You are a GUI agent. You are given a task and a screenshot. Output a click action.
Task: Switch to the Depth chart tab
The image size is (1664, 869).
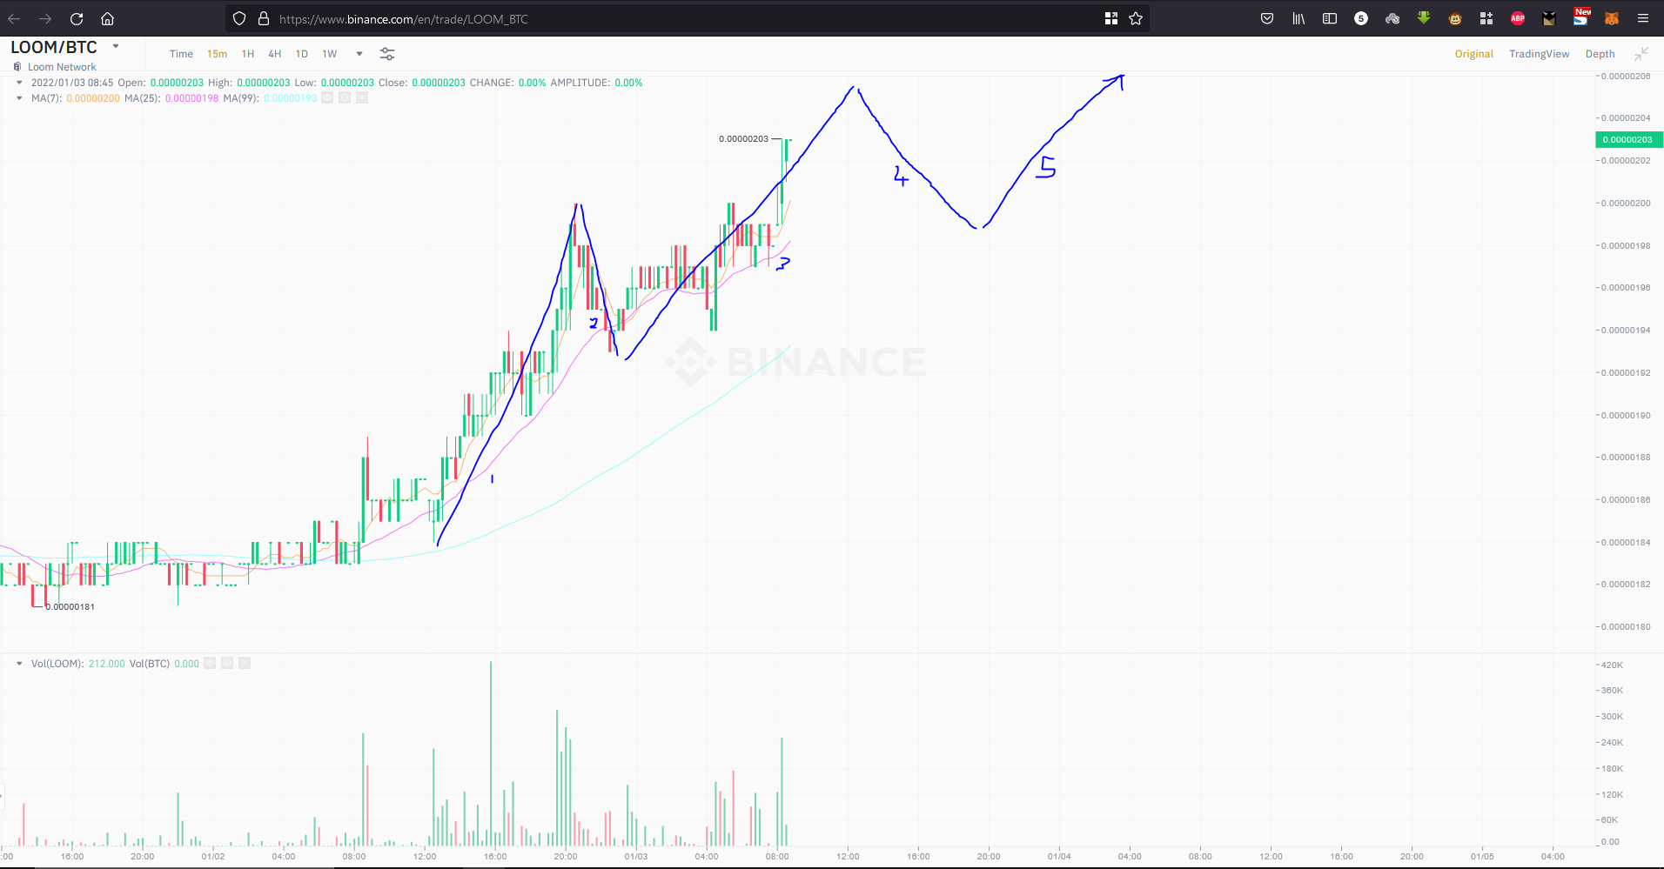coord(1600,54)
